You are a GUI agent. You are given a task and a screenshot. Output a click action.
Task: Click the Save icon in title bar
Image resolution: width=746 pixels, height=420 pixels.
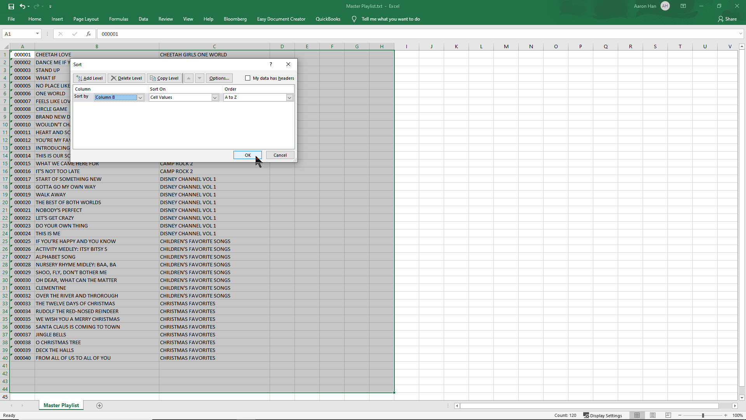click(x=11, y=6)
